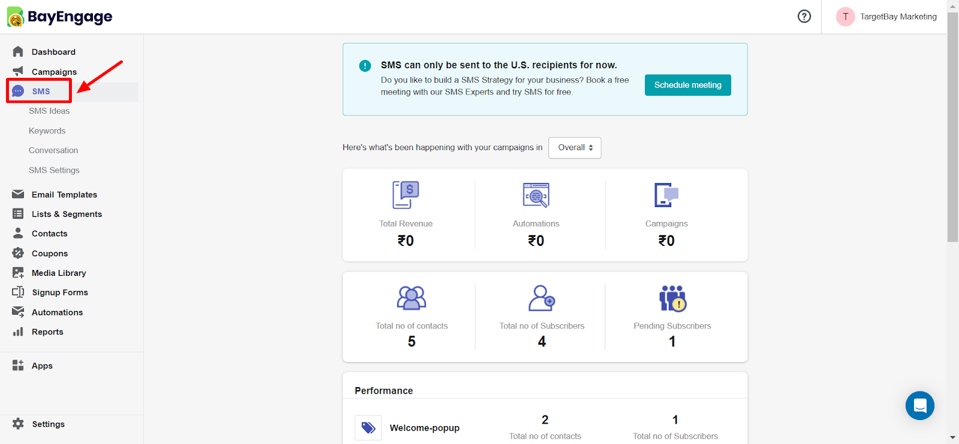The width and height of the screenshot is (959, 444).
Task: Click the Dashboard home icon
Action: click(x=18, y=51)
